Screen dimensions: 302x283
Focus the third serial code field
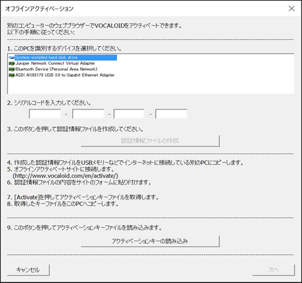pos(129,114)
